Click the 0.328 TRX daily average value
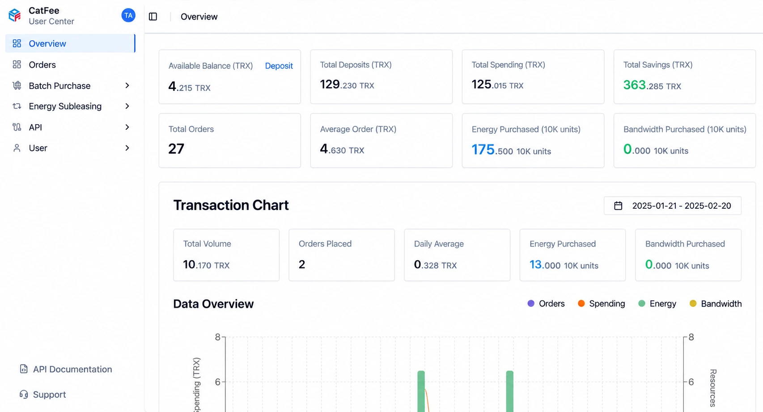The height and width of the screenshot is (412, 763). coord(435,265)
